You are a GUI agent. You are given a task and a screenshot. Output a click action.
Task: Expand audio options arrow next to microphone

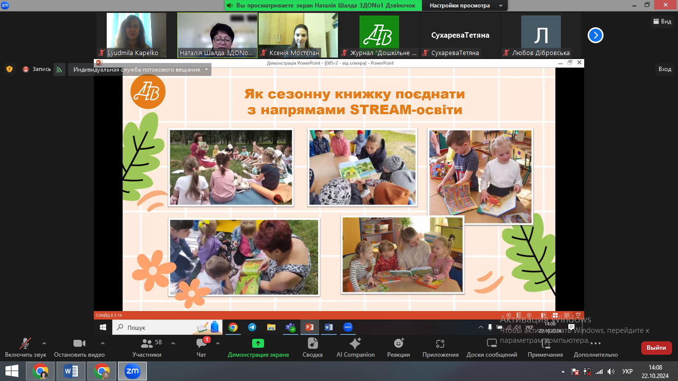click(44, 343)
